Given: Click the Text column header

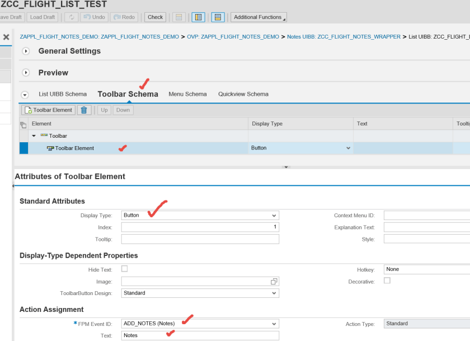Looking at the screenshot, I should tap(403, 124).
